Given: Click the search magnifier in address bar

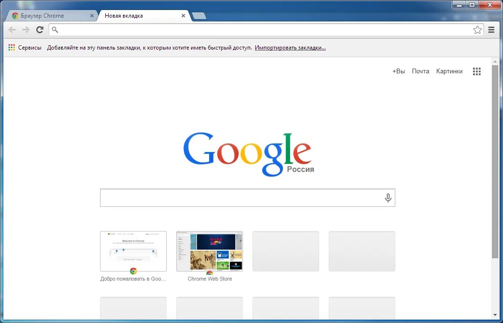Looking at the screenshot, I should 55,30.
